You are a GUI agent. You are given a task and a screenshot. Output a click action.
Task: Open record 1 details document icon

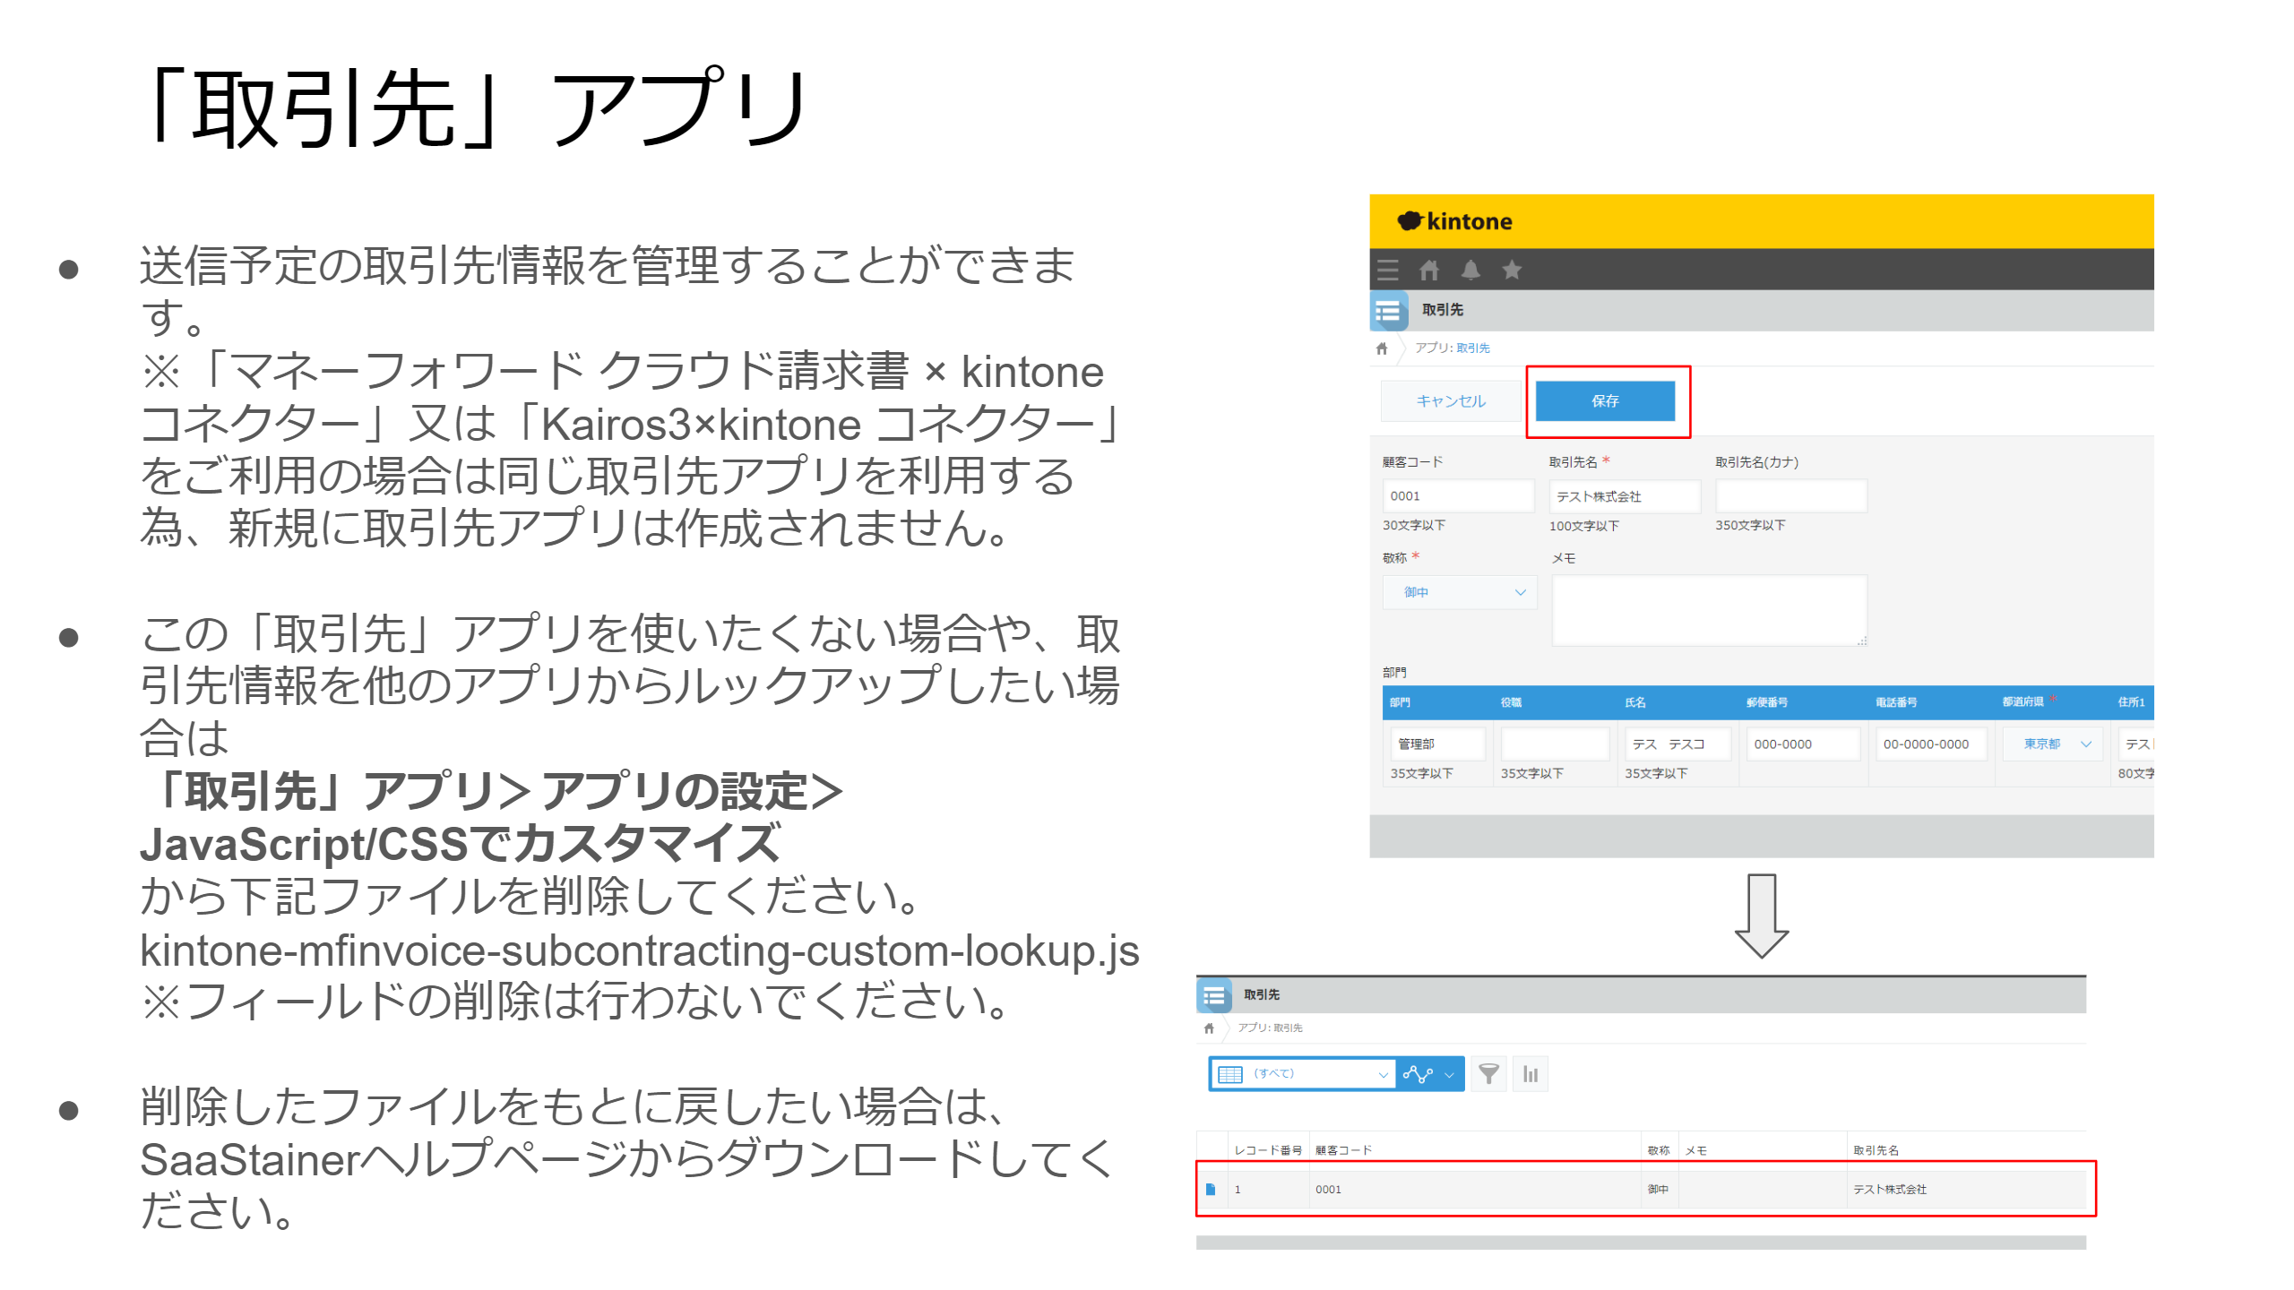(x=1211, y=1189)
